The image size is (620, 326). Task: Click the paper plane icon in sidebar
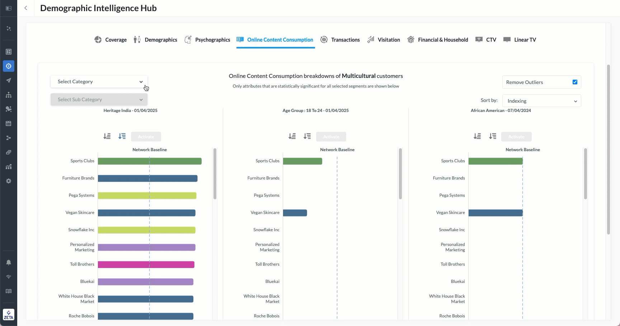point(9,80)
